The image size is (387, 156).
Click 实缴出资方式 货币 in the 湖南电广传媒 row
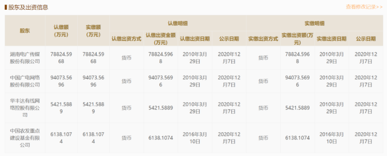[x=263, y=58]
